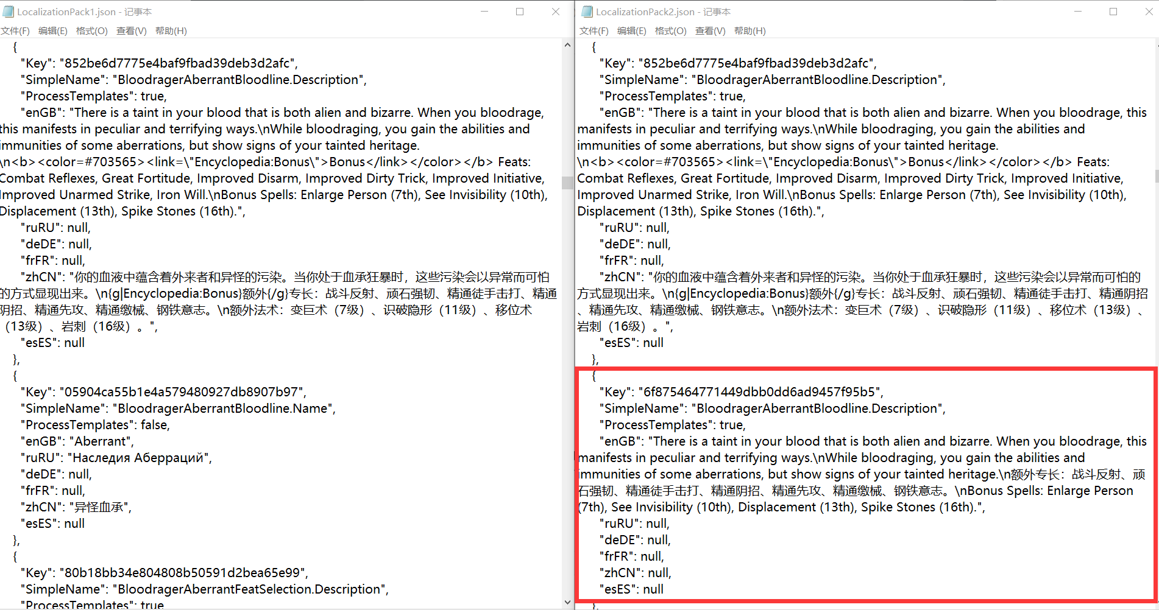Open 文件(F) menu in LocalizationPack2 window
This screenshot has width=1159, height=610.
point(594,31)
